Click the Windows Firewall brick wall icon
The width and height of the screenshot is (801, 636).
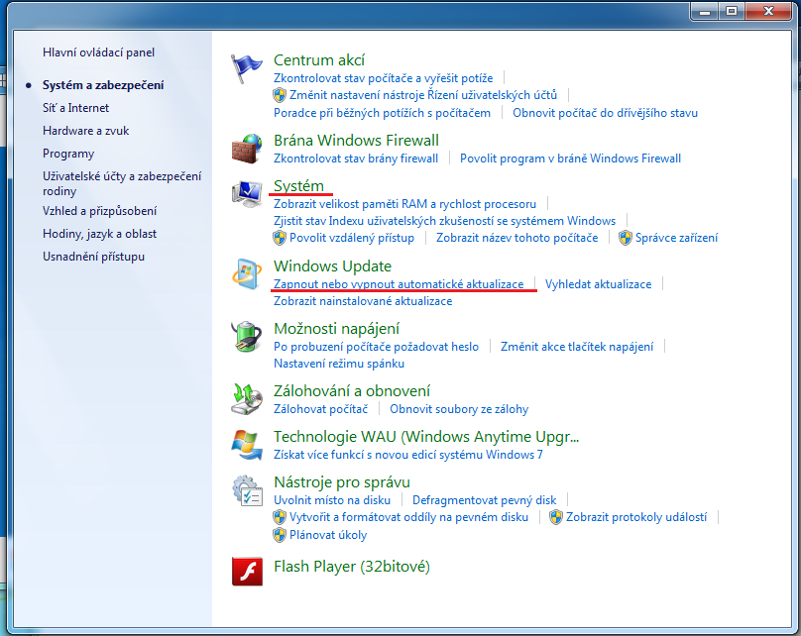247,149
